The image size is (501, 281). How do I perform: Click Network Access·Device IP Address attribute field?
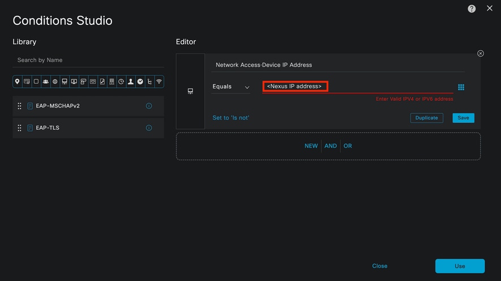(x=338, y=65)
